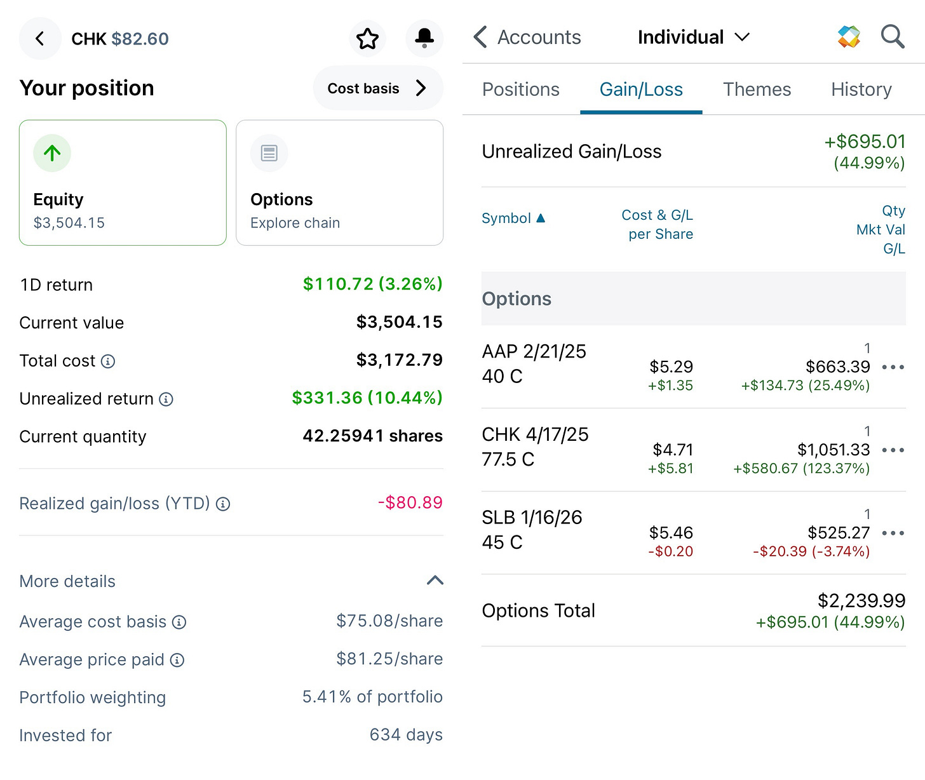Go back to Accounts

click(527, 37)
